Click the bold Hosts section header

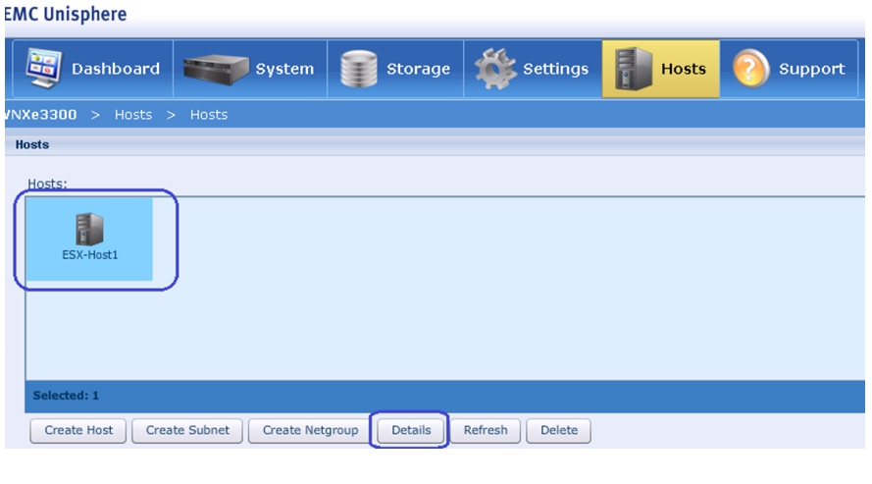[x=32, y=144]
